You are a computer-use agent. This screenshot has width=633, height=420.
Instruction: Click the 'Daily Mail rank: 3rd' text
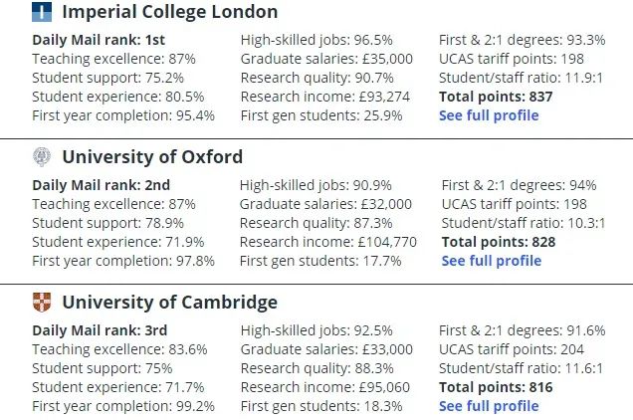coord(100,330)
